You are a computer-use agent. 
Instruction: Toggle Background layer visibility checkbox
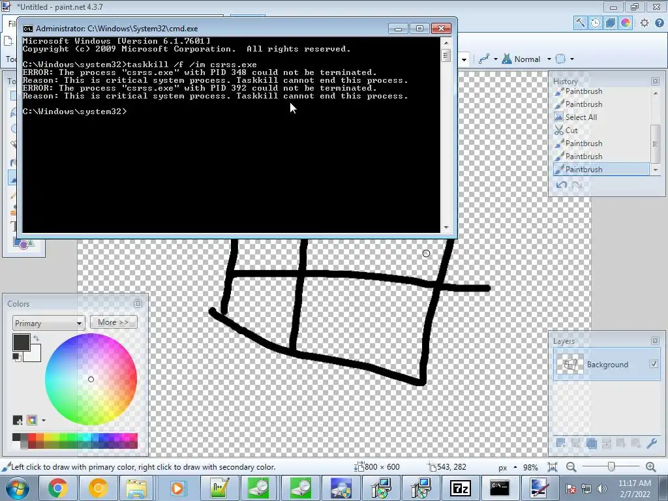pyautogui.click(x=654, y=363)
